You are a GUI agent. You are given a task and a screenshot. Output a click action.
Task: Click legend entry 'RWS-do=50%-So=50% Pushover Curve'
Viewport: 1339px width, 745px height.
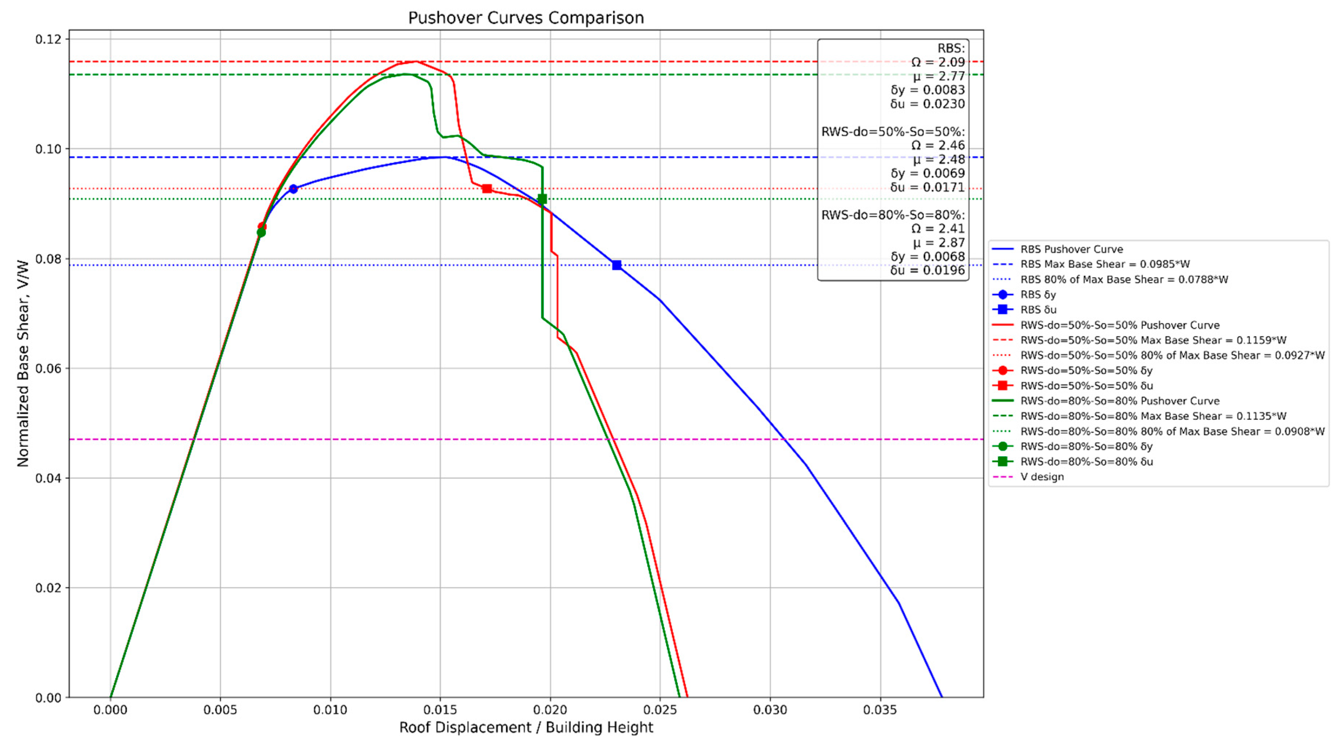(1120, 325)
